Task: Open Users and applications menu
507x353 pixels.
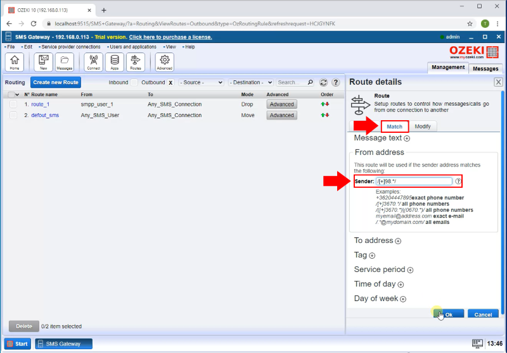Action: (133, 47)
